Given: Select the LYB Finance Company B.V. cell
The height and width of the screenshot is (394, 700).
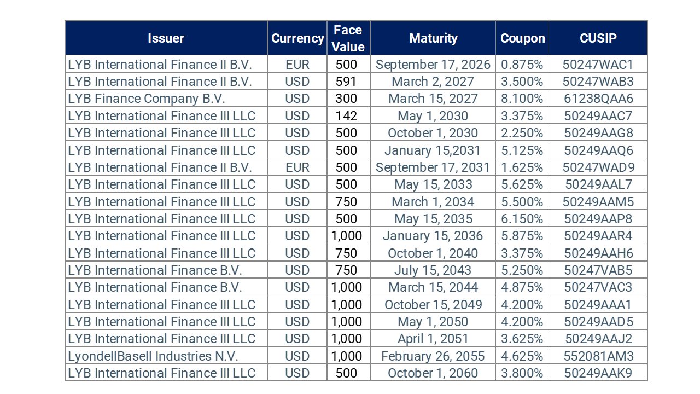Looking at the screenshot, I should click(147, 99).
